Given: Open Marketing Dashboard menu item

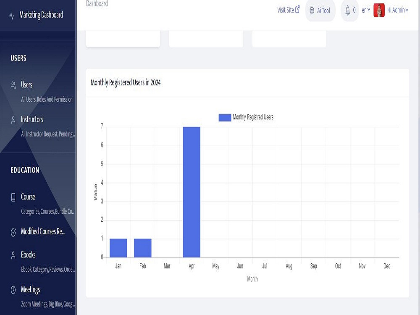Looking at the screenshot, I should (x=41, y=15).
